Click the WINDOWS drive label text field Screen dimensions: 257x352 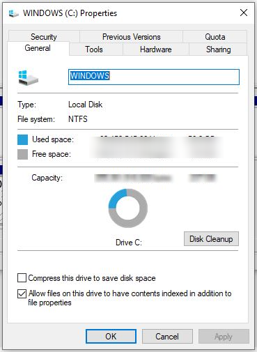click(x=154, y=77)
